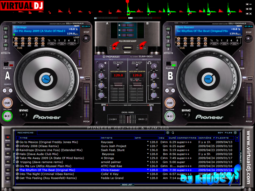Expand the SIDE LIST panel
The image size is (255, 191).
(127, 185)
